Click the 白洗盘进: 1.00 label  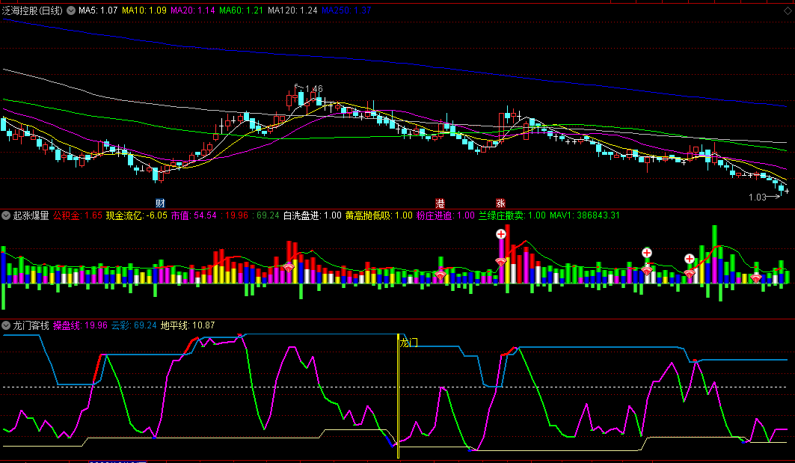click(x=313, y=215)
